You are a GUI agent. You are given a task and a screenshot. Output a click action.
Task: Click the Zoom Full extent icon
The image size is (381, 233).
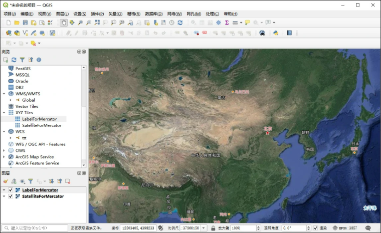97,23
